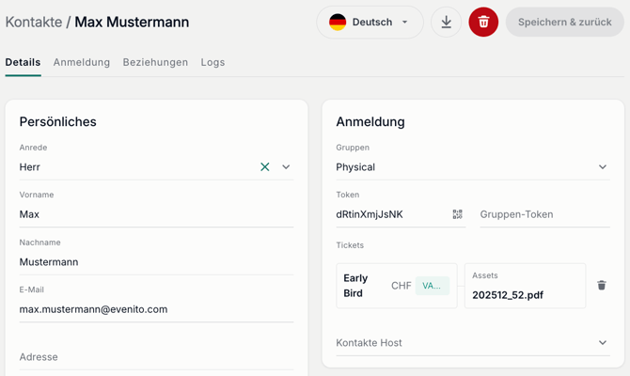Screen dimensions: 630x376
Task: Click the Vorname field containing Max
Action: (156, 214)
